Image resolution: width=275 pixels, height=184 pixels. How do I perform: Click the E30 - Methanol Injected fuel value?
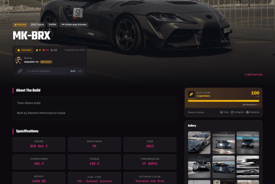click(94, 181)
